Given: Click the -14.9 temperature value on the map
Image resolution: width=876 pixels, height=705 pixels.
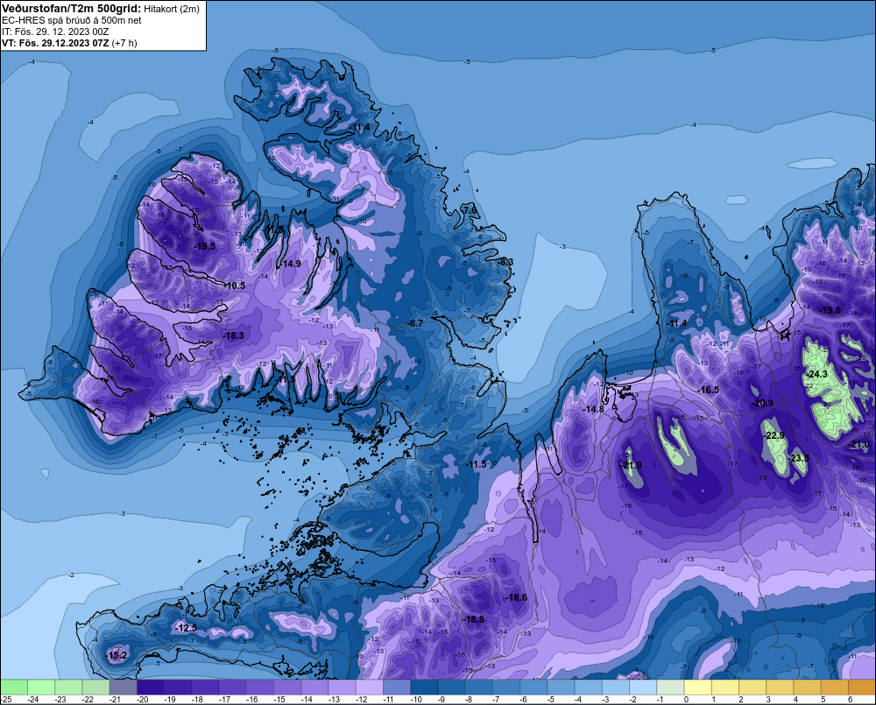Looking at the screenshot, I should tap(290, 264).
